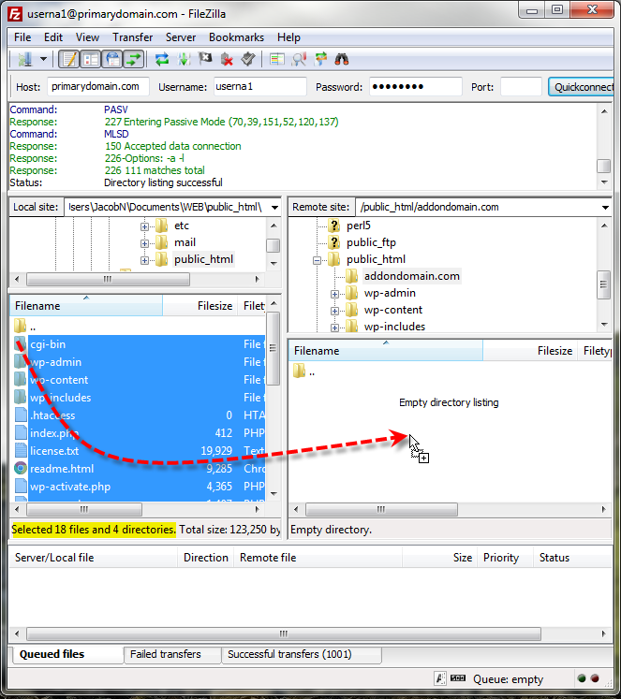Click the Disconnect from server icon
Image resolution: width=621 pixels, height=699 pixels.
pos(227,59)
